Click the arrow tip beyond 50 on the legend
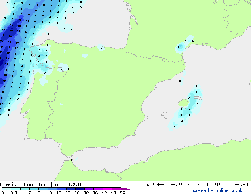Image resolution: width=251 pixels, height=194 pixels. pos(125,189)
